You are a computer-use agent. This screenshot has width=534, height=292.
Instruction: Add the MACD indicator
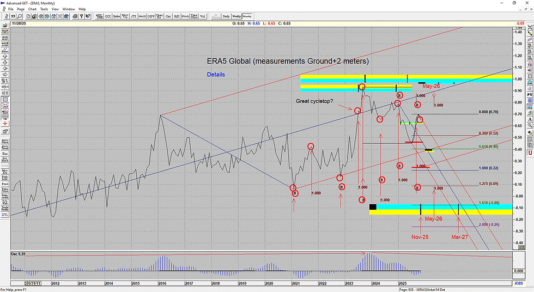(x=142, y=16)
